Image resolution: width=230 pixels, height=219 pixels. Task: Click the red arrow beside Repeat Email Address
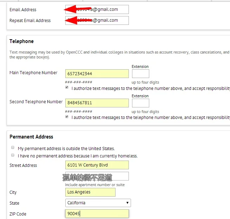click(x=78, y=21)
